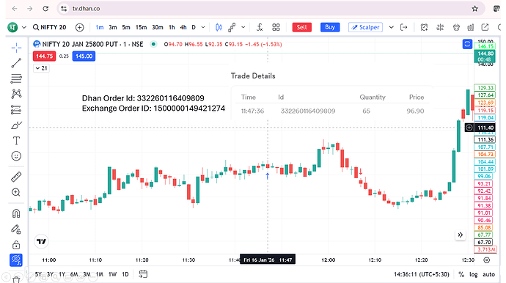Click the blue panel icon top right
This screenshot has width=506, height=283.
tap(467, 44)
